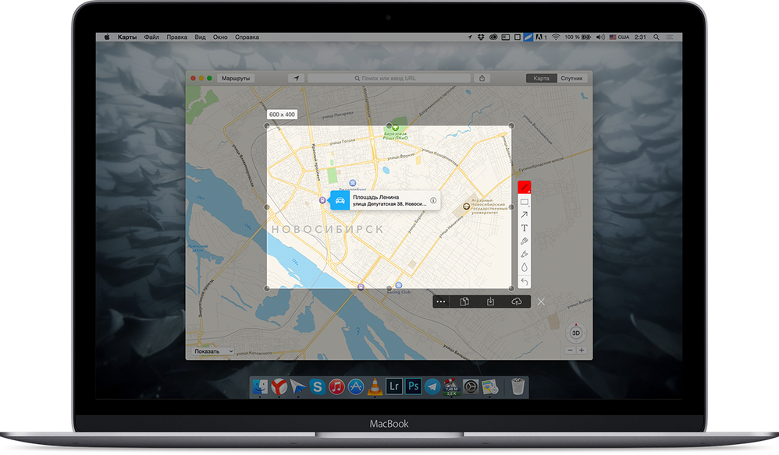Expand the Показать dropdown
This screenshot has width=779, height=455.
(x=214, y=351)
